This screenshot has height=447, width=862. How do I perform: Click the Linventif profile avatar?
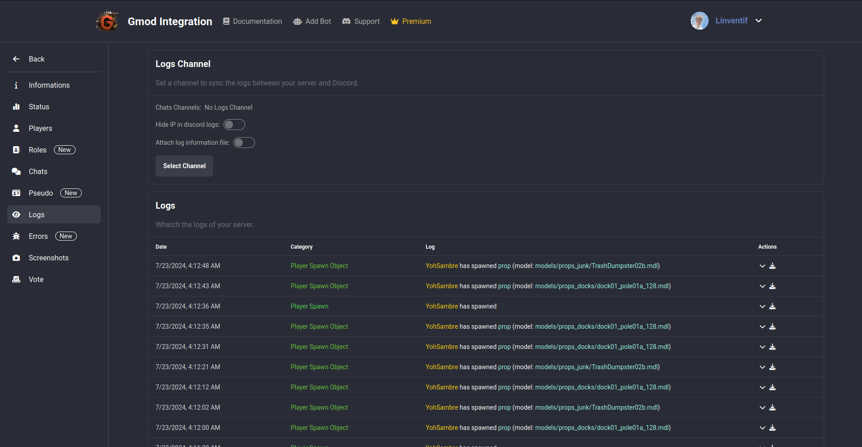tap(699, 21)
